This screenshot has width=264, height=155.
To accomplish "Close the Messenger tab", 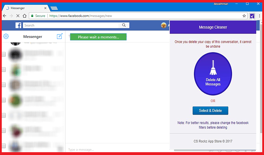I will (45, 8).
